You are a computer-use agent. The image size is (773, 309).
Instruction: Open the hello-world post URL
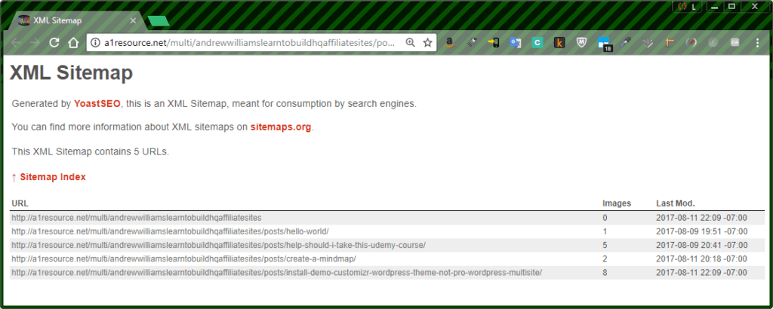click(x=170, y=231)
